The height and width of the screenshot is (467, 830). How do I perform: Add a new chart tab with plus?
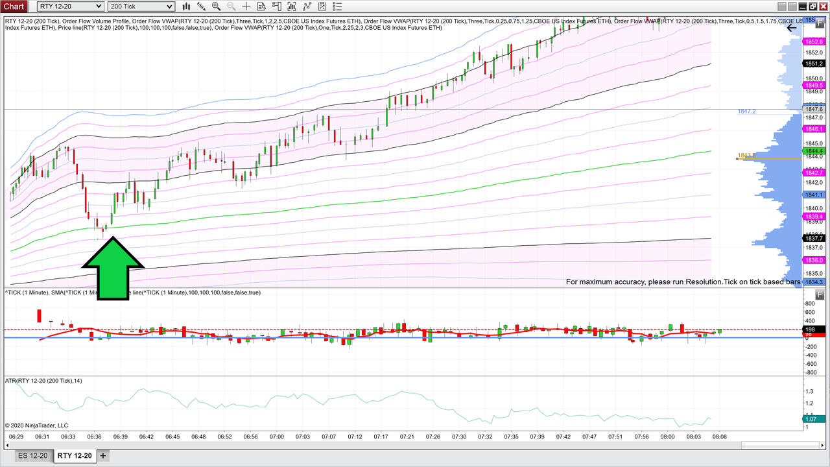[103, 456]
